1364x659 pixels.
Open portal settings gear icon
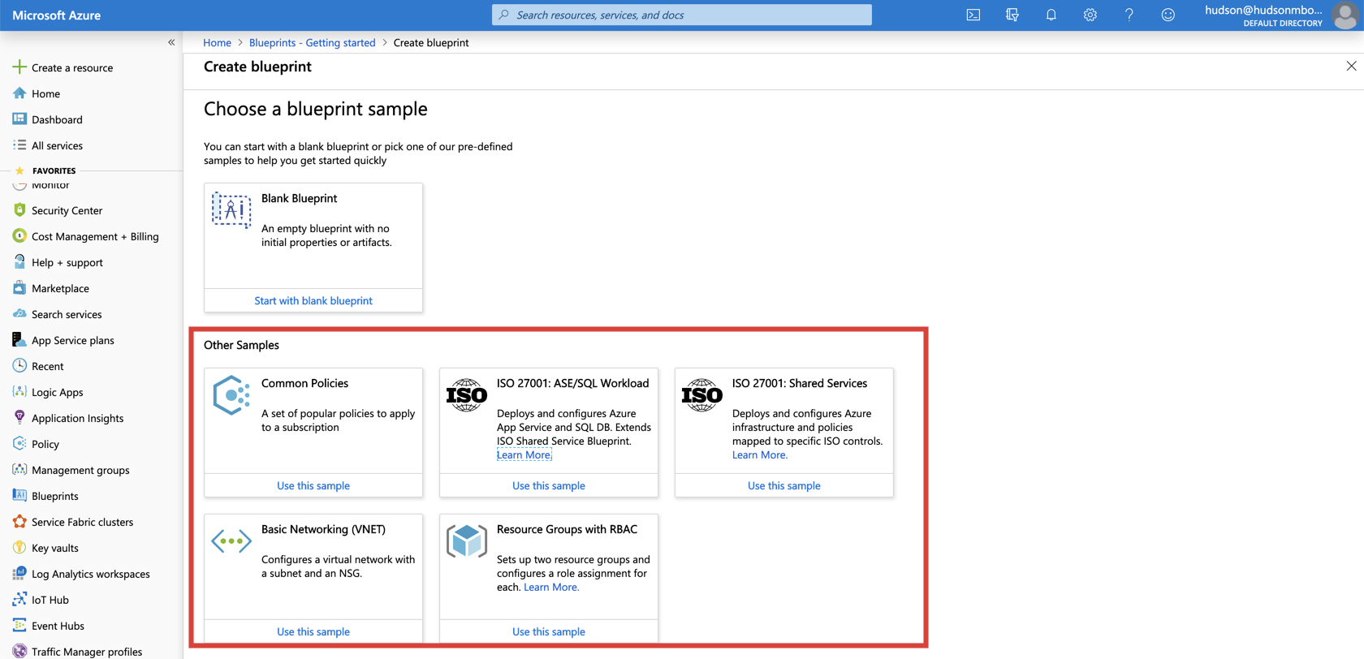[1090, 15]
